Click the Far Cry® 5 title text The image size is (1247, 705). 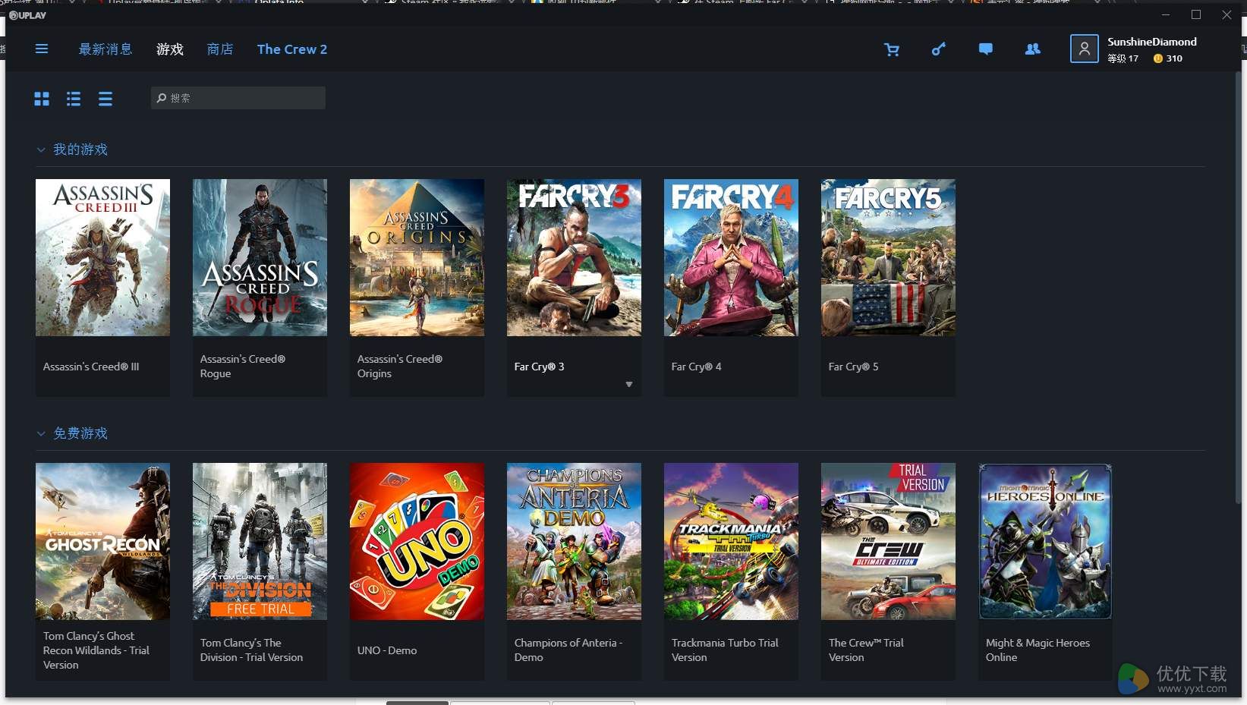(853, 367)
